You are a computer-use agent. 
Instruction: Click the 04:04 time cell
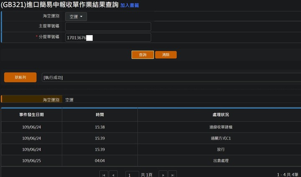(x=100, y=161)
